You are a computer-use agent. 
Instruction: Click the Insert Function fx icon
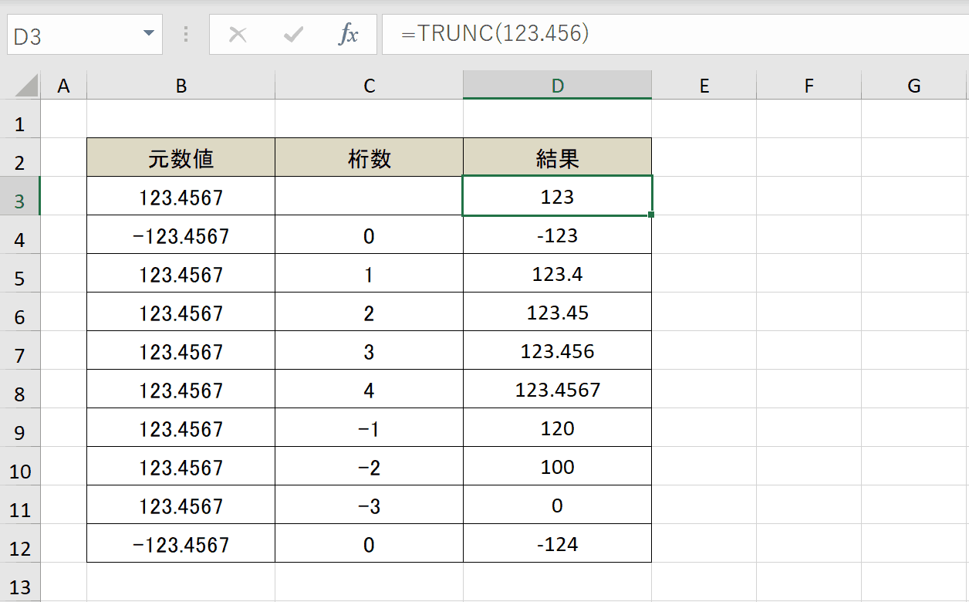click(349, 34)
